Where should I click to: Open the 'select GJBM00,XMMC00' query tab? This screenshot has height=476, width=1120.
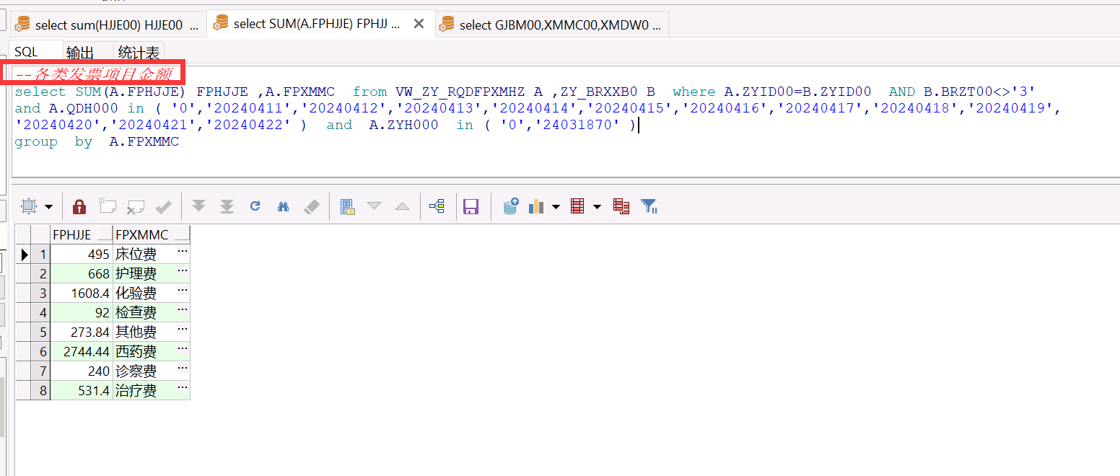552,25
